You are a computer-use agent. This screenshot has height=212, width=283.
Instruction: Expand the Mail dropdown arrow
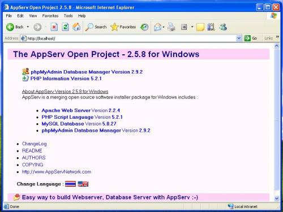(x=164, y=27)
